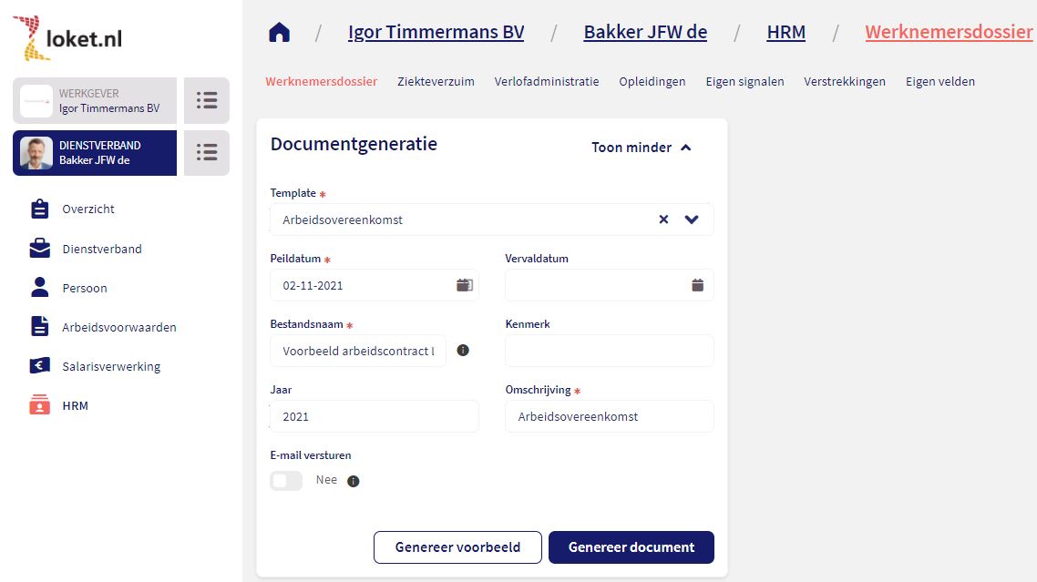Click the Jaar input field
This screenshot has height=582, width=1037.
(x=374, y=416)
